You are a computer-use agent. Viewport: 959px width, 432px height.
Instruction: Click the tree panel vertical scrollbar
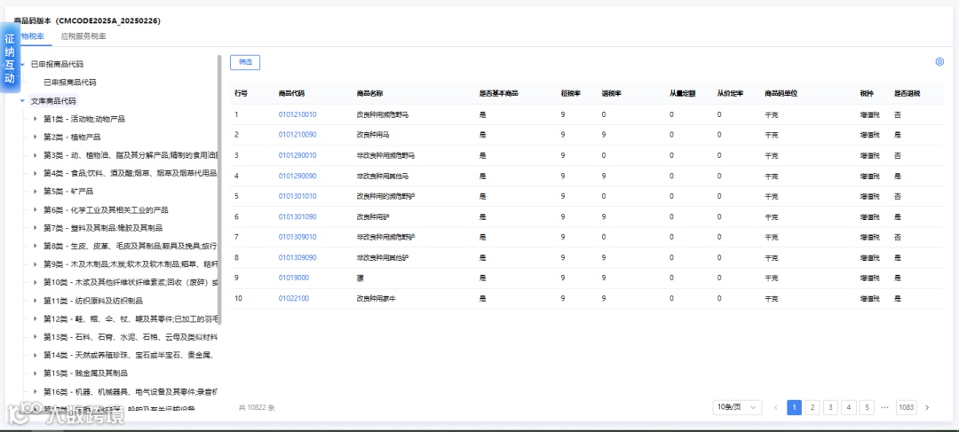(219, 190)
